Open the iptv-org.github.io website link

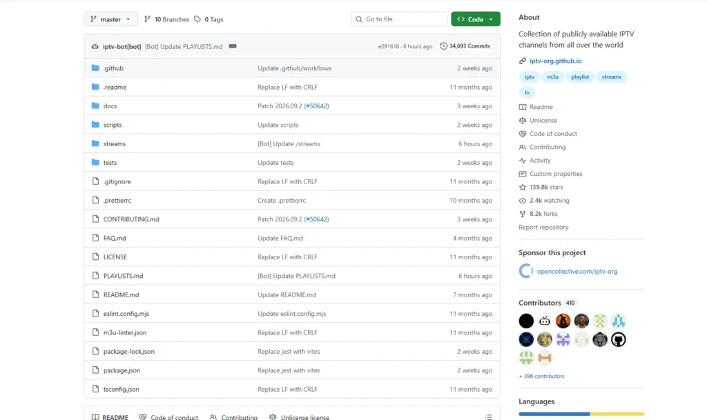[x=555, y=61]
